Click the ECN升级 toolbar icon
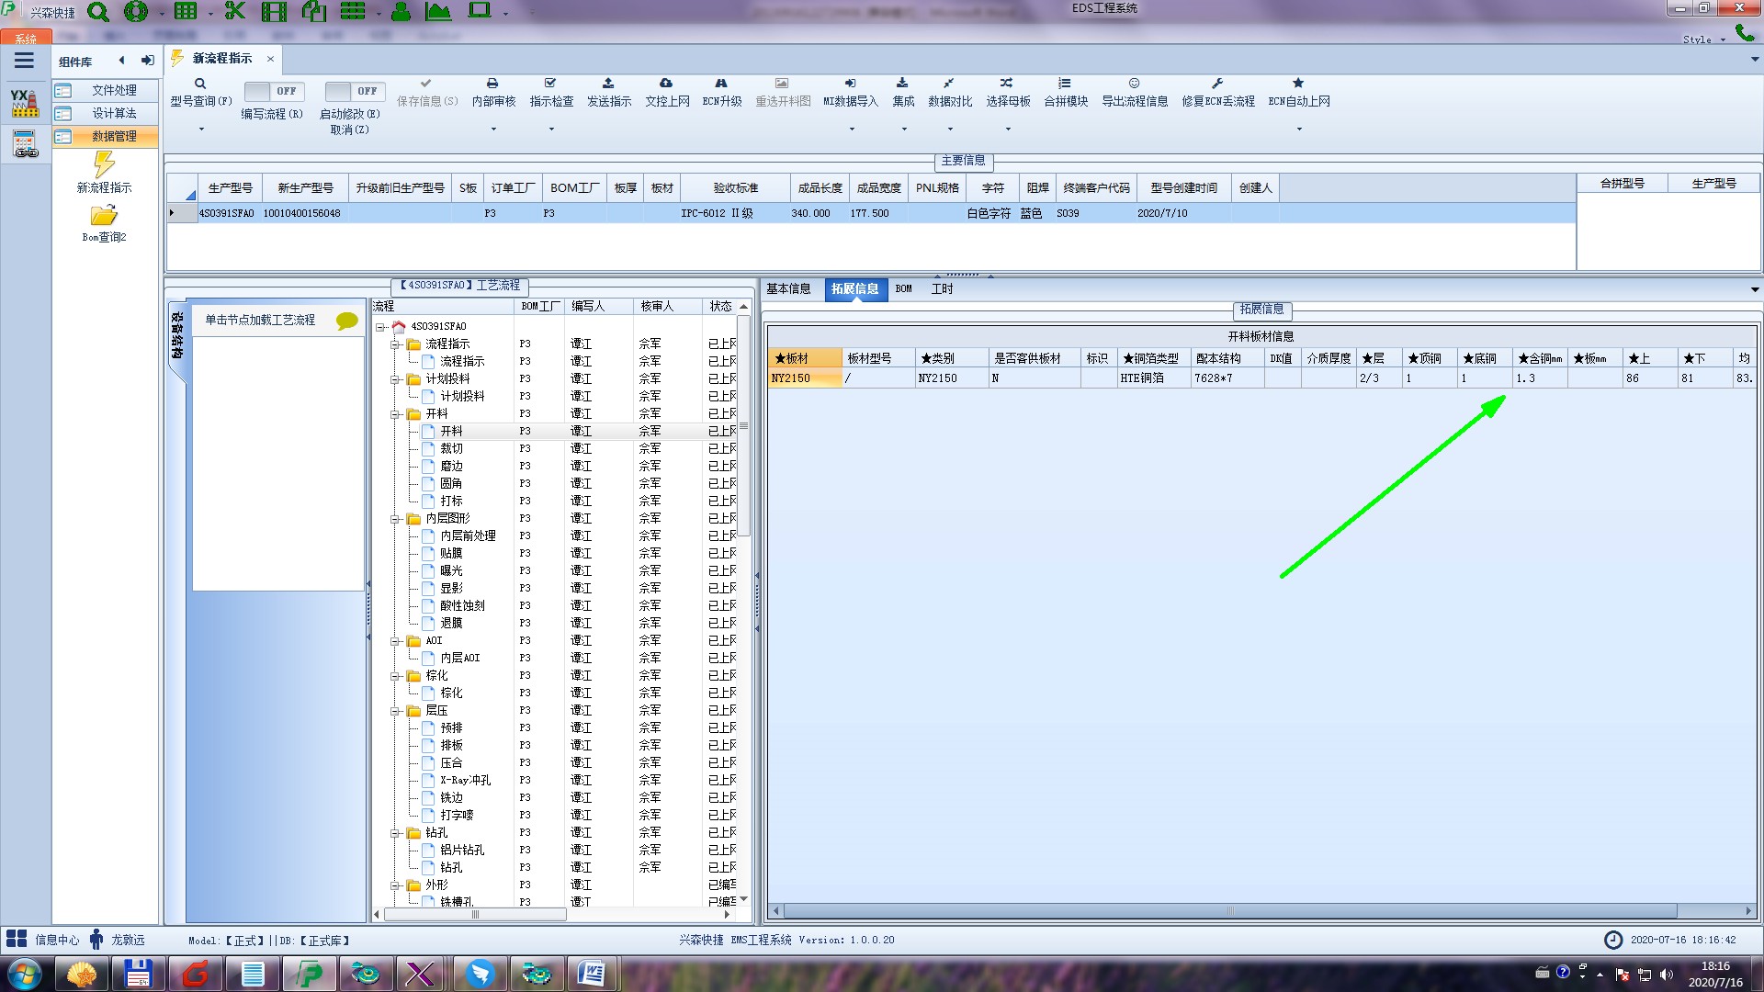This screenshot has height=992, width=1764. click(x=721, y=84)
